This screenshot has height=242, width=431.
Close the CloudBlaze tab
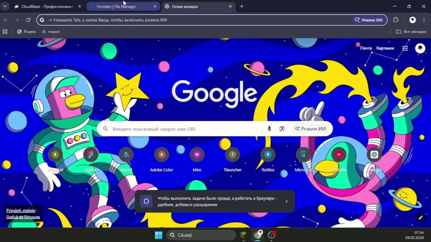(79, 6)
